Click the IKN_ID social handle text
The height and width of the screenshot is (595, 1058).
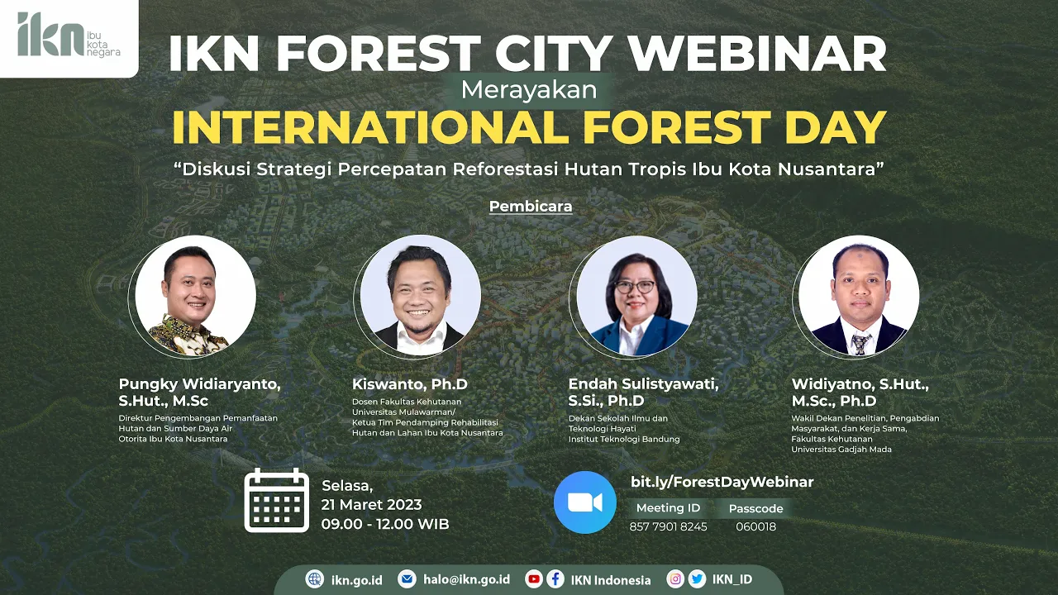click(732, 579)
